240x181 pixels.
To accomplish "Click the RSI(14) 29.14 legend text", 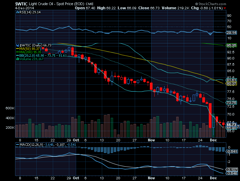I will 30,12.
